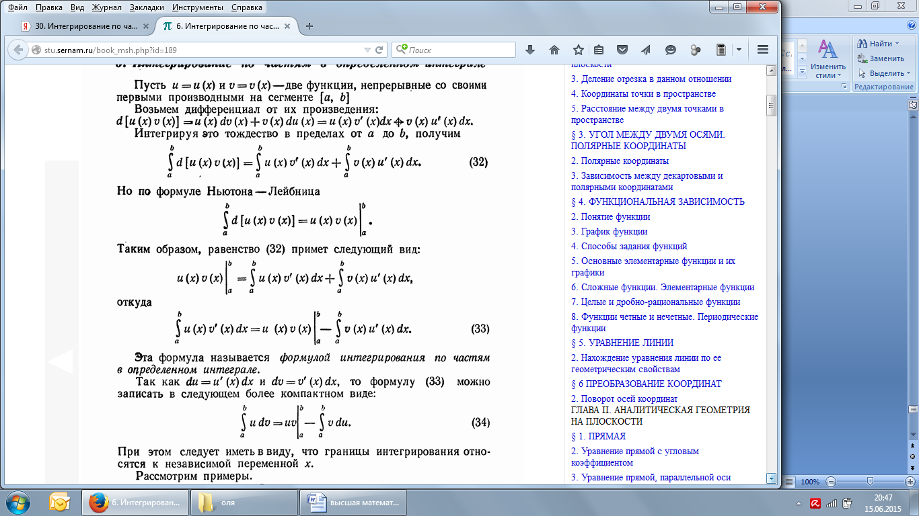The height and width of the screenshot is (516, 919).
Task: Open the Firefox downloads arrow icon
Action: (530, 50)
